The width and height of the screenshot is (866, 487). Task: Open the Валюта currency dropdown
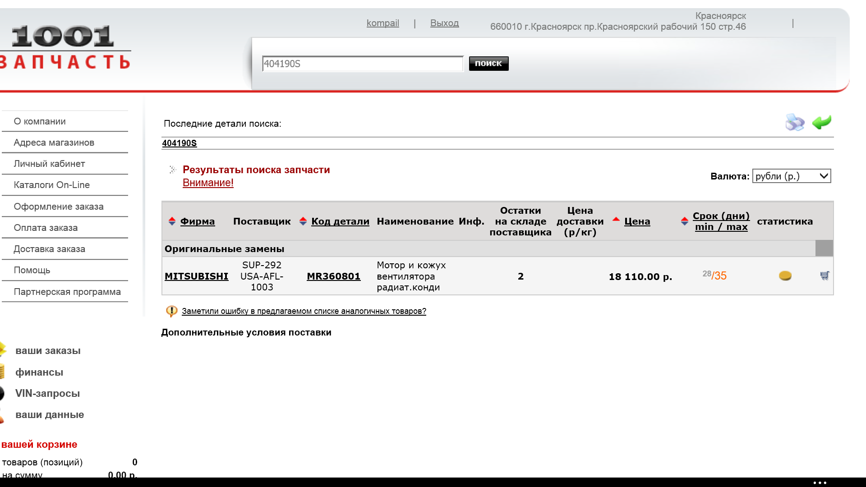point(791,176)
